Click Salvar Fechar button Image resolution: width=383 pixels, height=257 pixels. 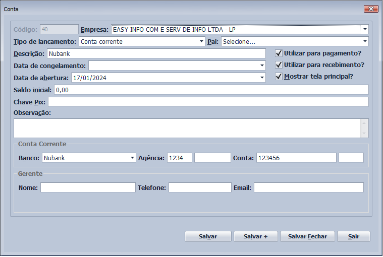tap(307, 236)
